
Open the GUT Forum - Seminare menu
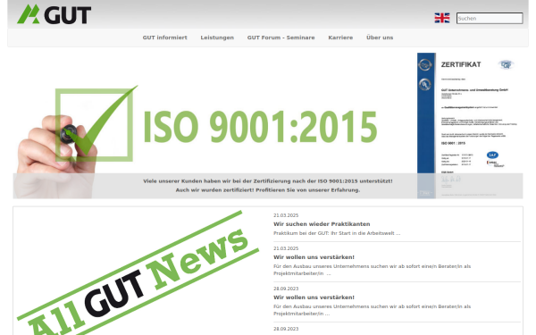(281, 38)
